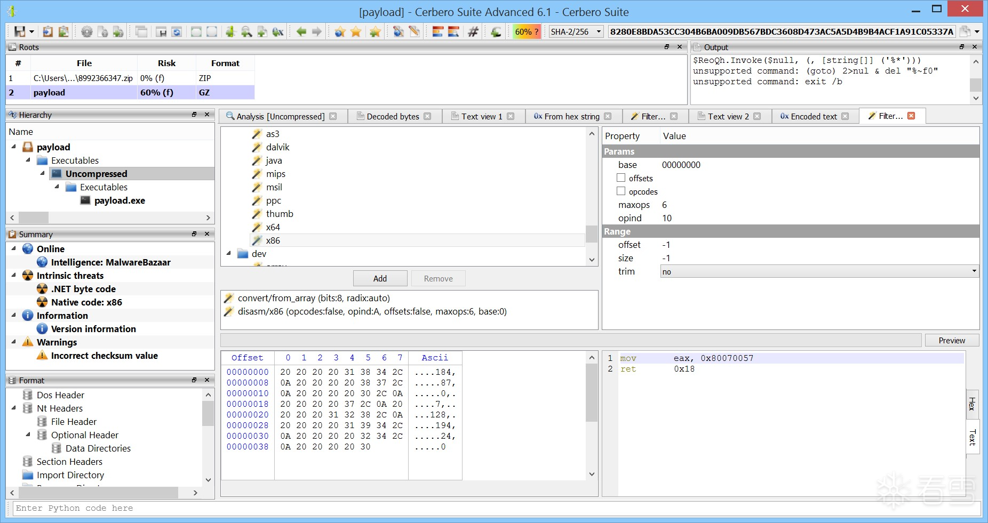
Task: Click the Python code input field
Action: coord(496,508)
